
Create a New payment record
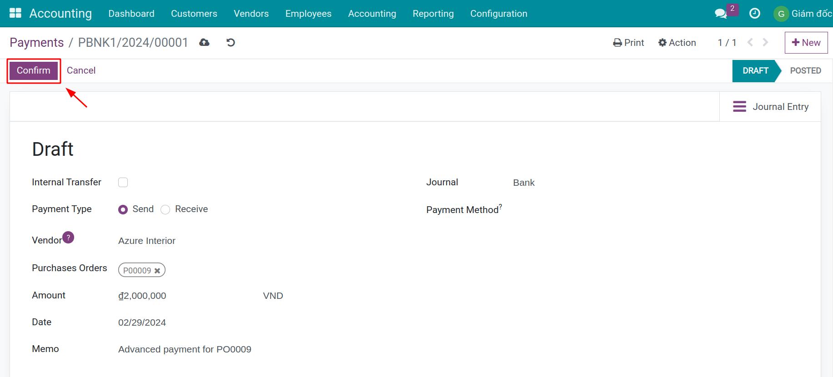pos(806,42)
